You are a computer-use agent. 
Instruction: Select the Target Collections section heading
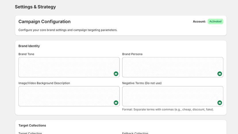32,125
